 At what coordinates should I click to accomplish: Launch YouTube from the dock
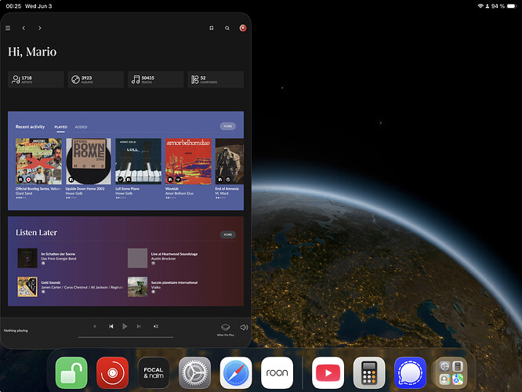click(x=328, y=372)
